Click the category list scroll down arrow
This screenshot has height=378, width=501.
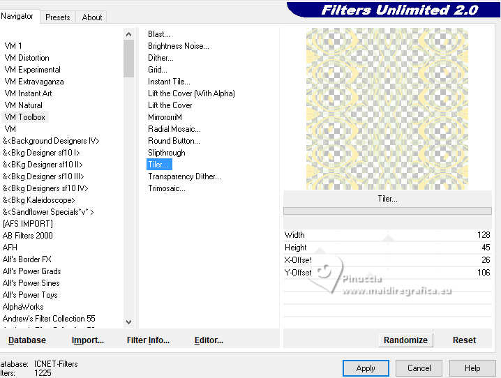coord(129,322)
